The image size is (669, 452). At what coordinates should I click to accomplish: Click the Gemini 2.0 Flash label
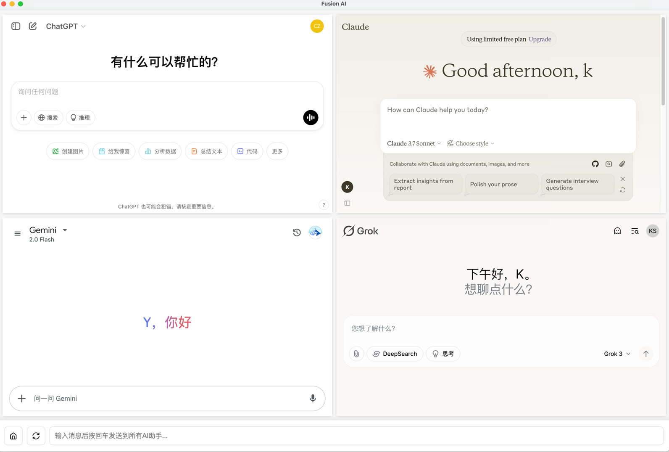pyautogui.click(x=42, y=240)
